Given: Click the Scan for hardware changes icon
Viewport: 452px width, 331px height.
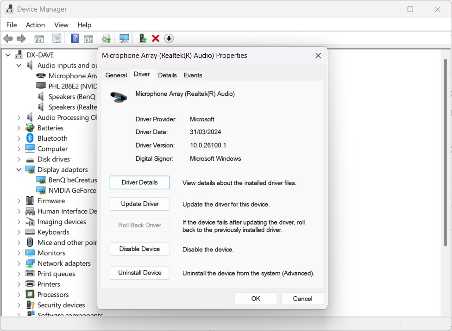Looking at the screenshot, I should click(x=124, y=38).
